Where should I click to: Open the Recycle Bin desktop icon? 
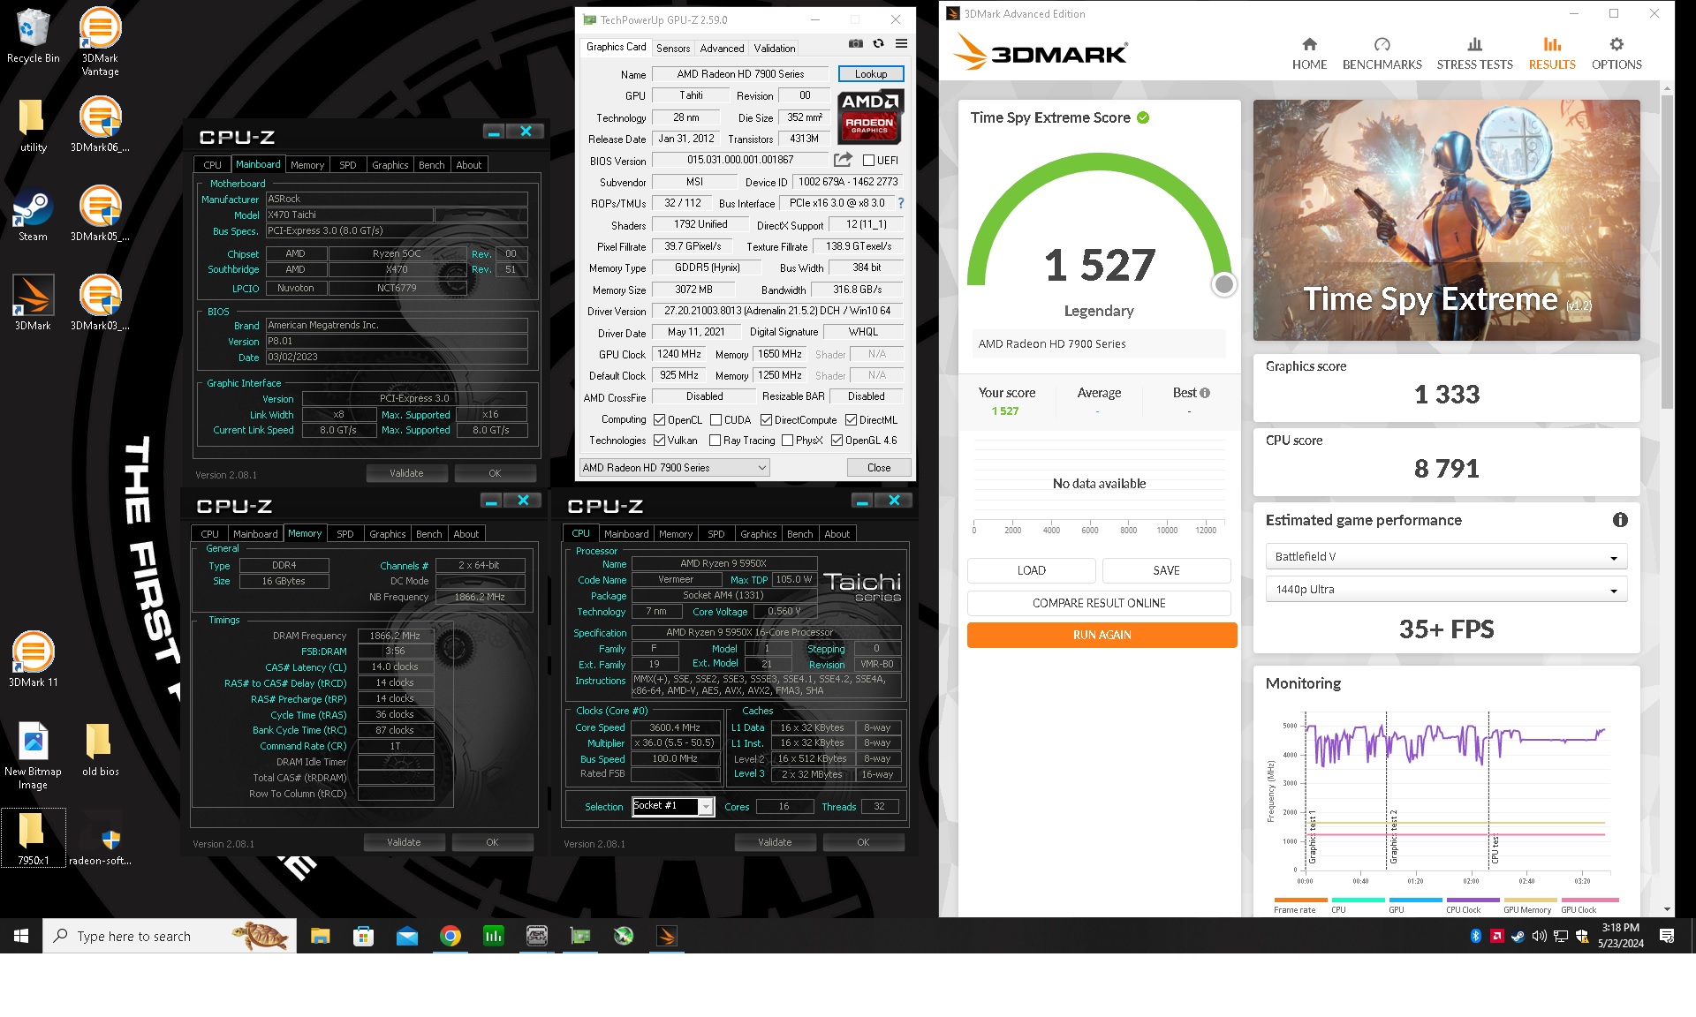tap(33, 35)
